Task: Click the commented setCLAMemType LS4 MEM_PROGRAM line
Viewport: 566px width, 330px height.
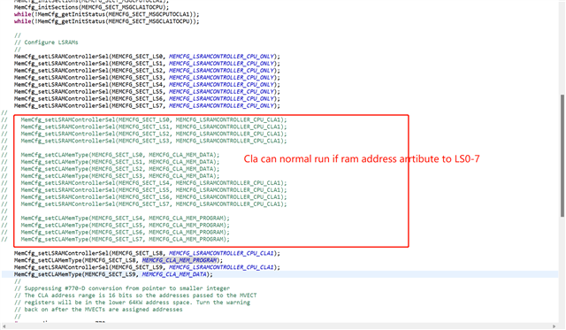Action: [x=125, y=218]
